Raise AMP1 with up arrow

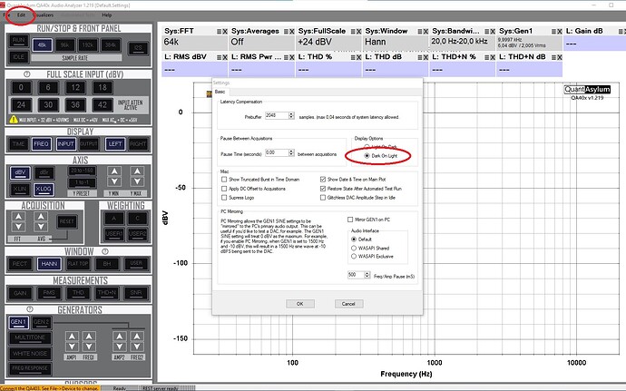point(72,337)
